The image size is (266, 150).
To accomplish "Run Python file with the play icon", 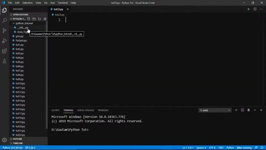I will [249, 9].
